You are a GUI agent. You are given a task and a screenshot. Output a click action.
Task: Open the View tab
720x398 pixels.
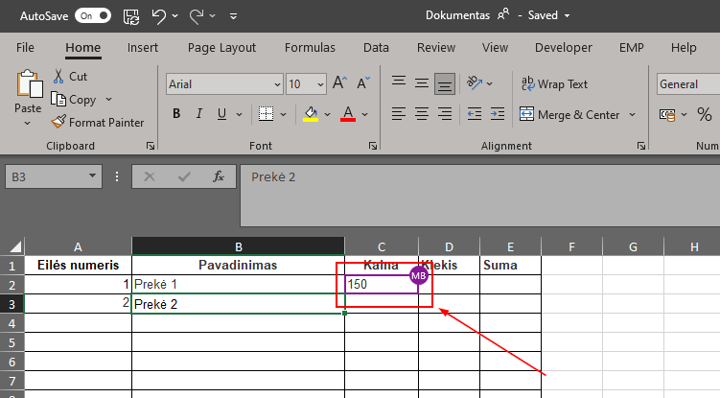[495, 47]
